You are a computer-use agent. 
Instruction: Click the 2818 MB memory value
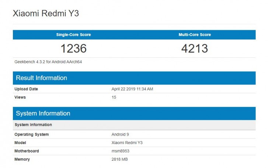(x=120, y=159)
